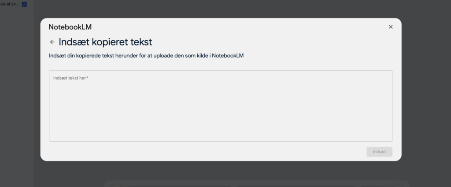Close the NotebookLM dialog with the X
This screenshot has height=187, width=451.
click(391, 27)
